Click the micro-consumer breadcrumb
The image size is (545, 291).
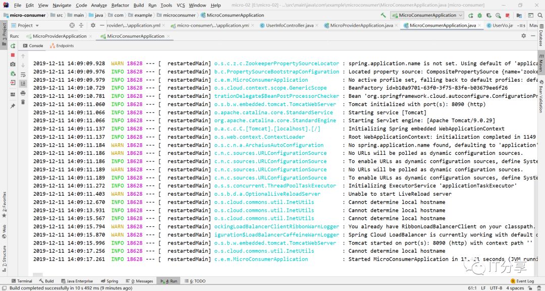point(24,15)
